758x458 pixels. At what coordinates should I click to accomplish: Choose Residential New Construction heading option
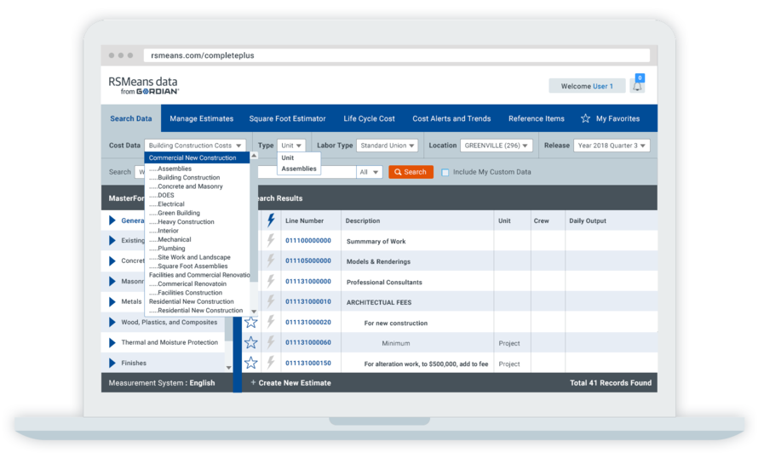tap(192, 301)
